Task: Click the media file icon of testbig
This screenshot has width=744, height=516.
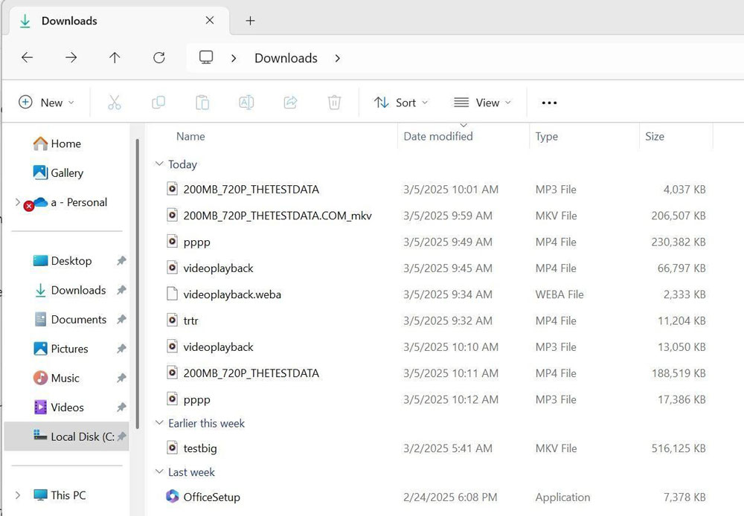Action: pos(173,448)
